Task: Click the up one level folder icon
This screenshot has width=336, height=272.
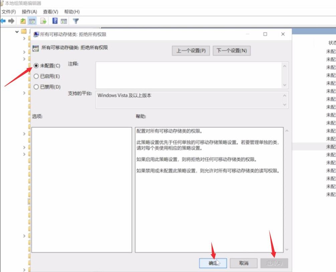Action: click(23, 21)
